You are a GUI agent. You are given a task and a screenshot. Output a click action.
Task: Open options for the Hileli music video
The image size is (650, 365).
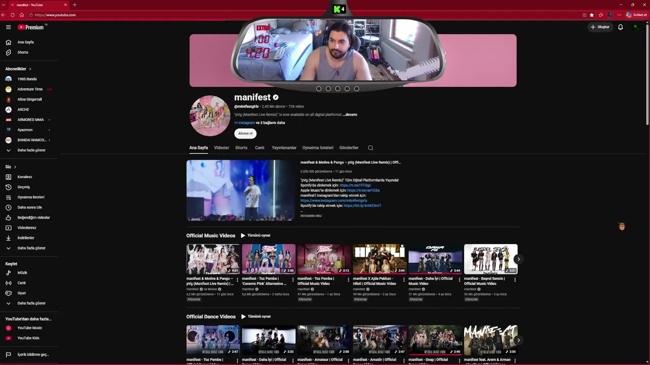coord(404,279)
